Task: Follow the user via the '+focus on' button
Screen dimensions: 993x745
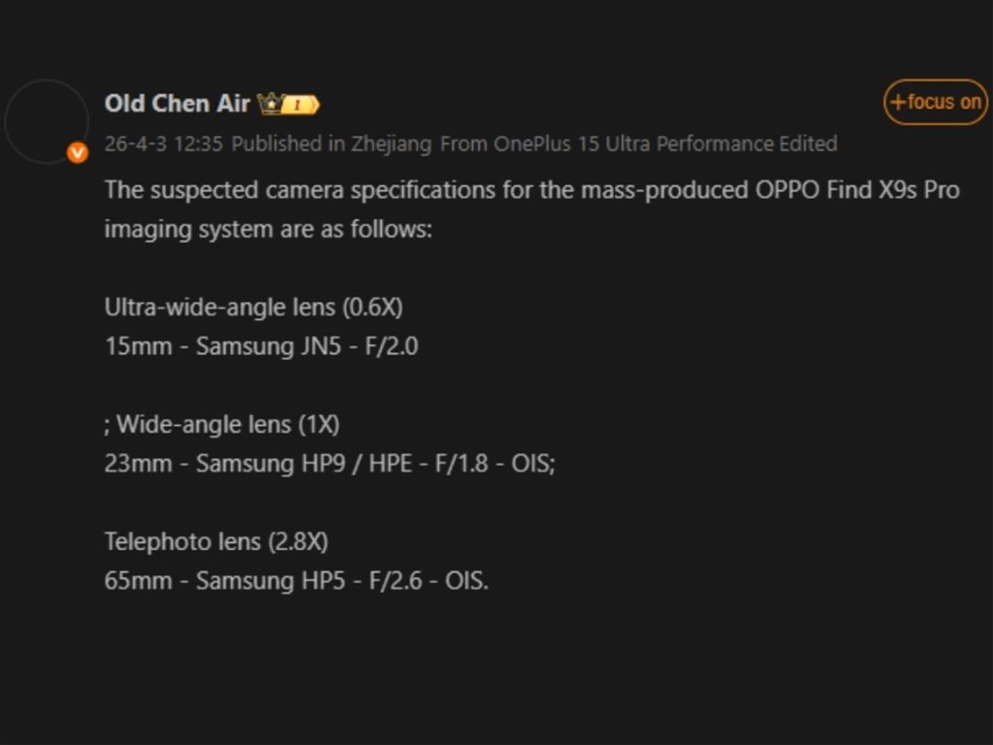Action: coord(934,102)
